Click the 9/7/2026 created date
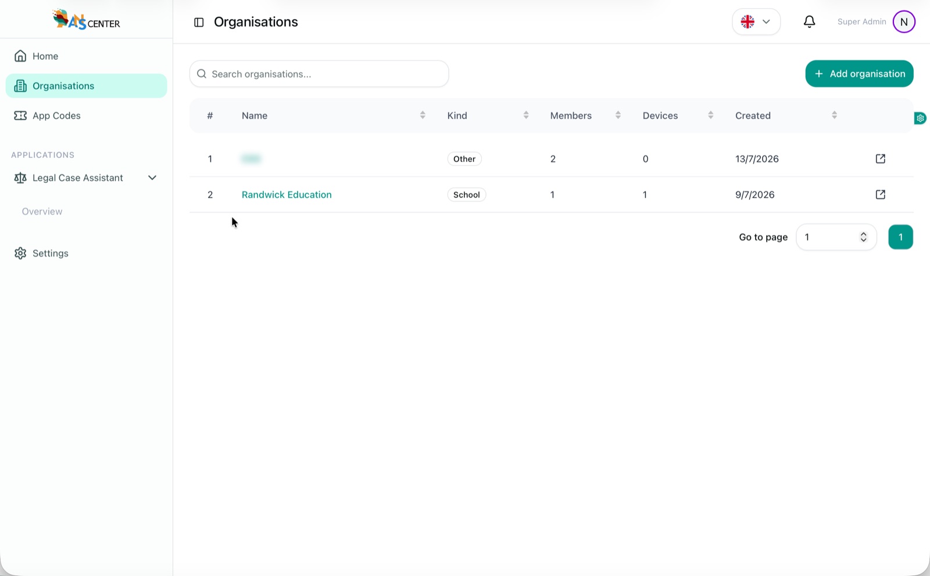 [x=754, y=195]
